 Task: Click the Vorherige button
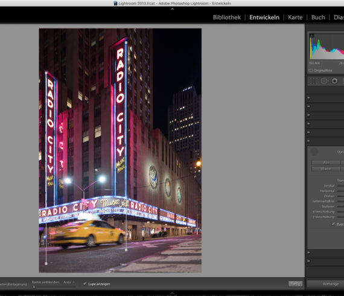click(325, 284)
